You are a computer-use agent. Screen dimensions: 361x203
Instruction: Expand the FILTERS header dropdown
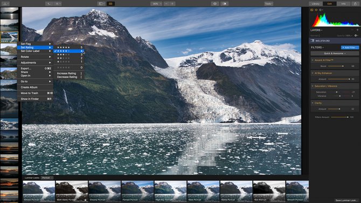click(x=317, y=47)
